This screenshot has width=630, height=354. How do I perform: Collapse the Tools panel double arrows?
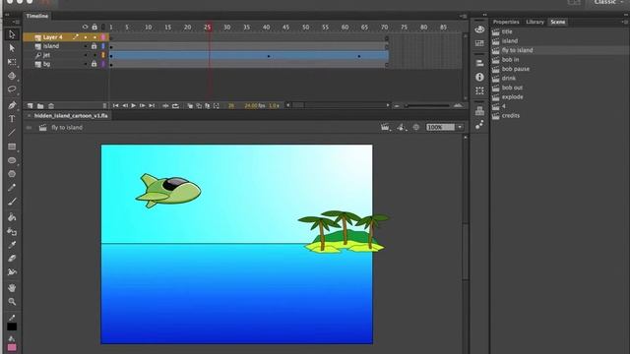7,15
